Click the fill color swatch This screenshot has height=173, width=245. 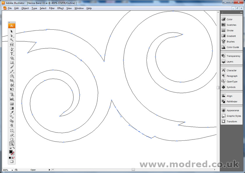(11, 151)
